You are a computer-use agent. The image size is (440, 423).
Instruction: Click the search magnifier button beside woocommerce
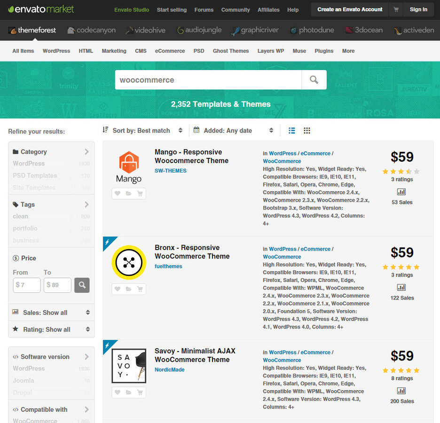pos(314,80)
